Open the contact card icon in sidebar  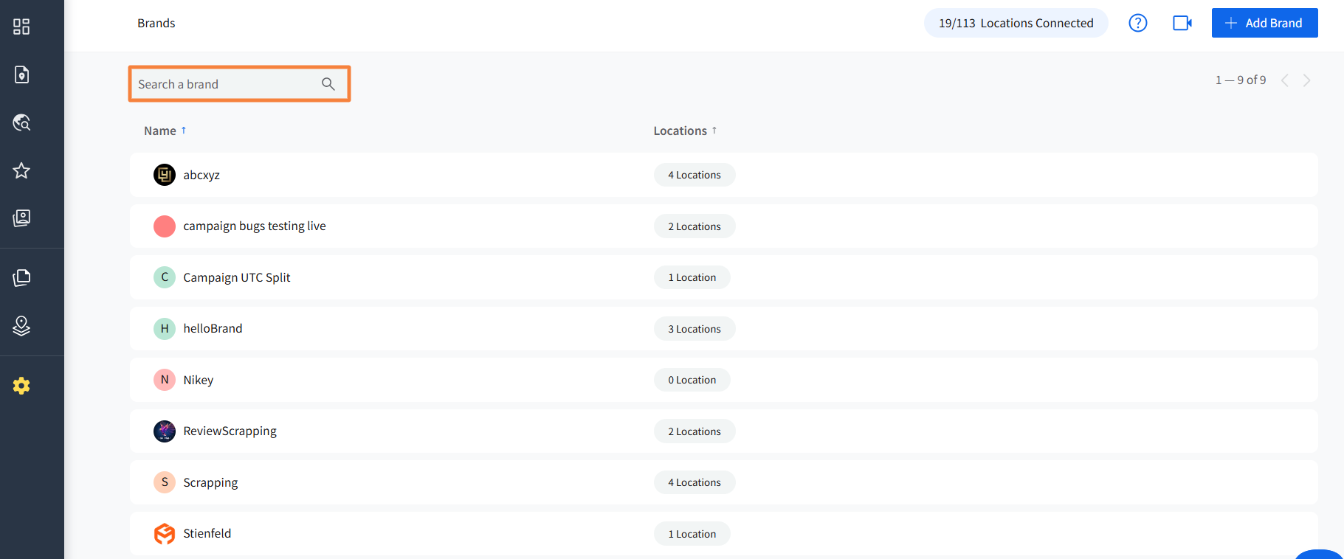coord(21,218)
